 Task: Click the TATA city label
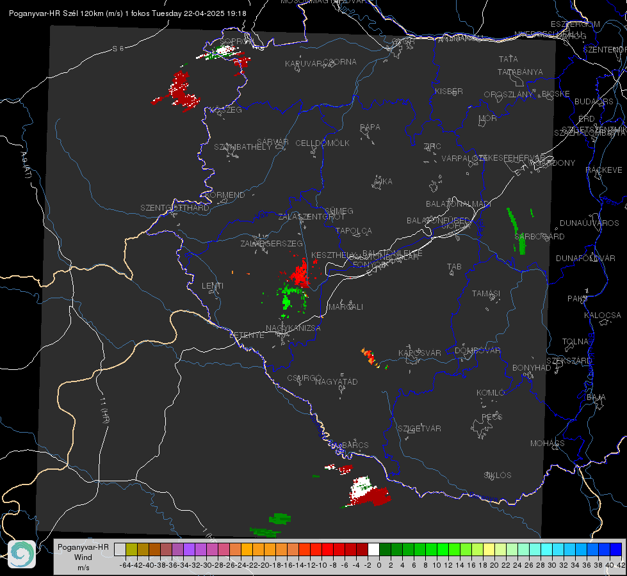tap(509, 59)
